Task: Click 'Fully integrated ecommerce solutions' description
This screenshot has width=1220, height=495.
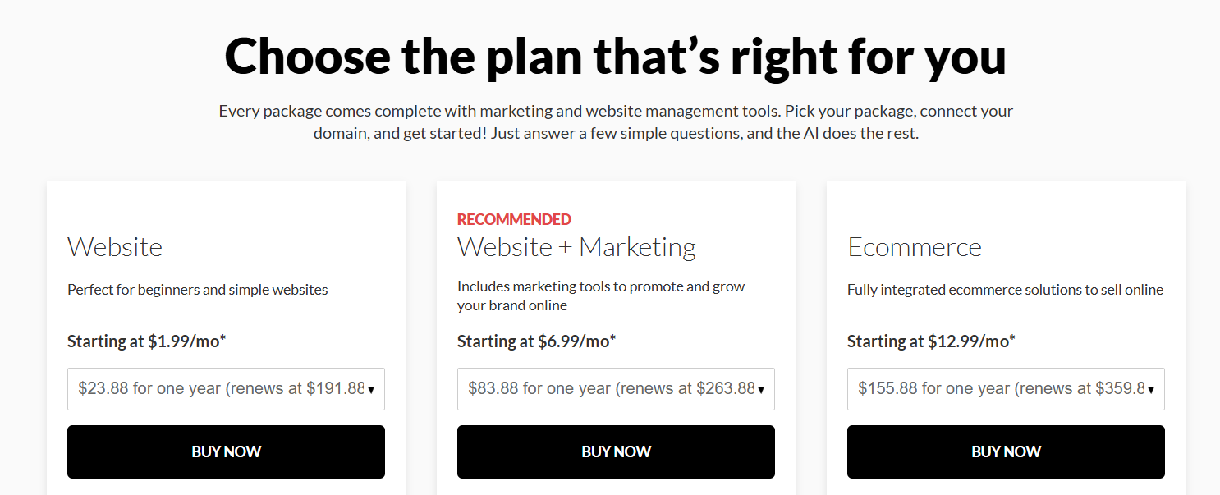Action: coord(1006,290)
